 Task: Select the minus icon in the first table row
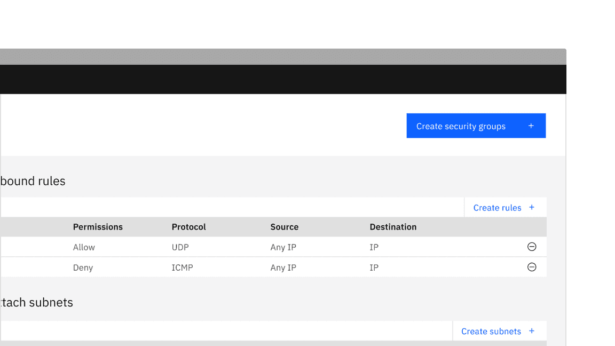coord(532,247)
